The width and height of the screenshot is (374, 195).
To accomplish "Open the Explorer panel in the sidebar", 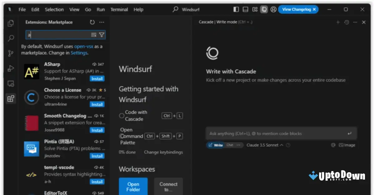I will pos(10,23).
